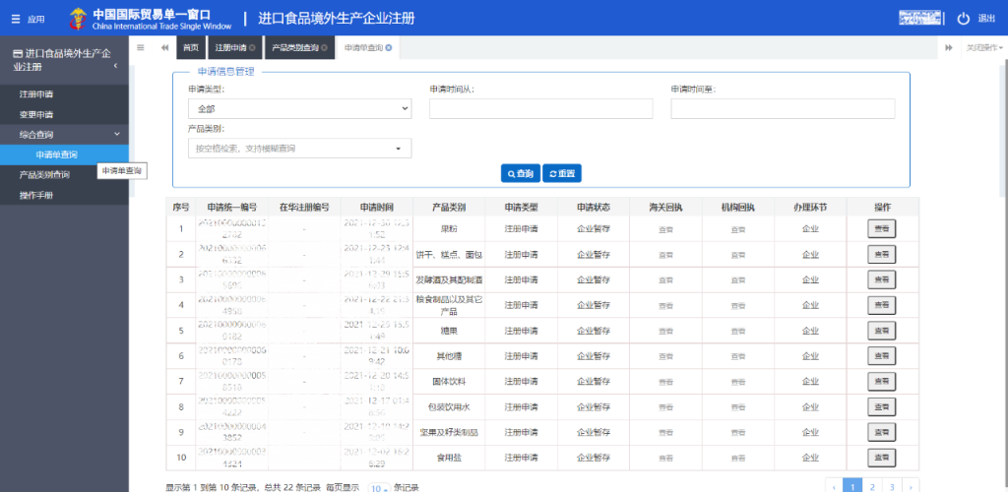The width and height of the screenshot is (1008, 492).
Task: Collapse the 综合查询 sidebar section
Action: 116,134
